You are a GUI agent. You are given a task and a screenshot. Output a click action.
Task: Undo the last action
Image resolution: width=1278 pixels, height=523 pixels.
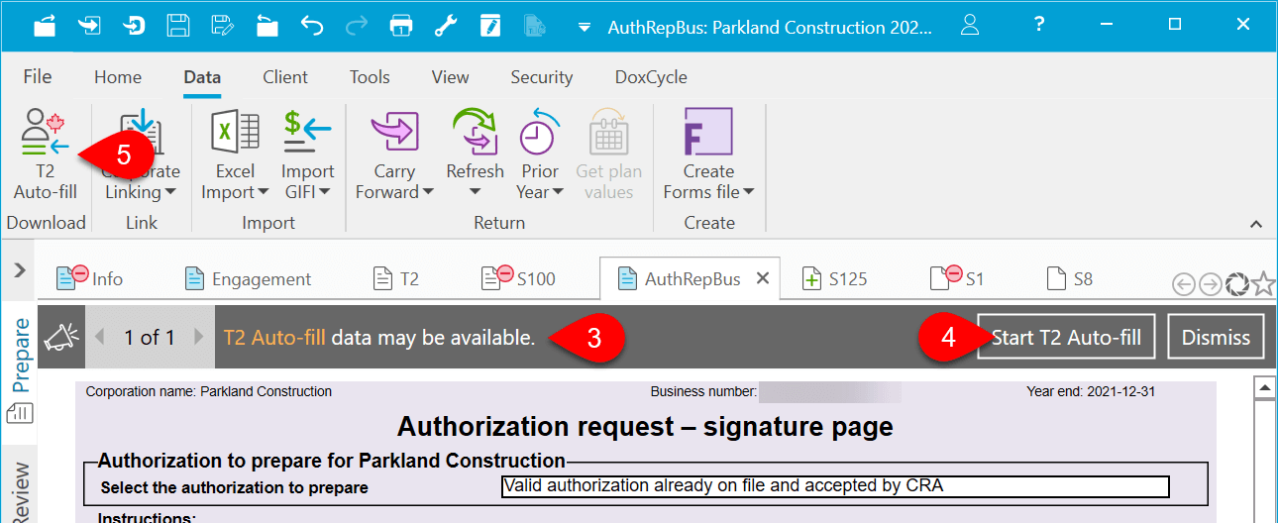click(312, 26)
